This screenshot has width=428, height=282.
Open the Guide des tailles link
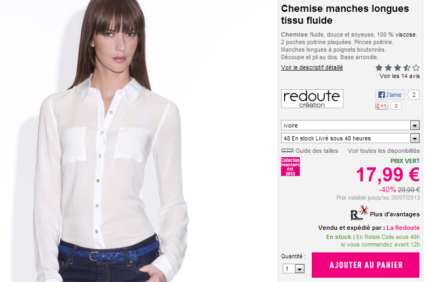[317, 151]
